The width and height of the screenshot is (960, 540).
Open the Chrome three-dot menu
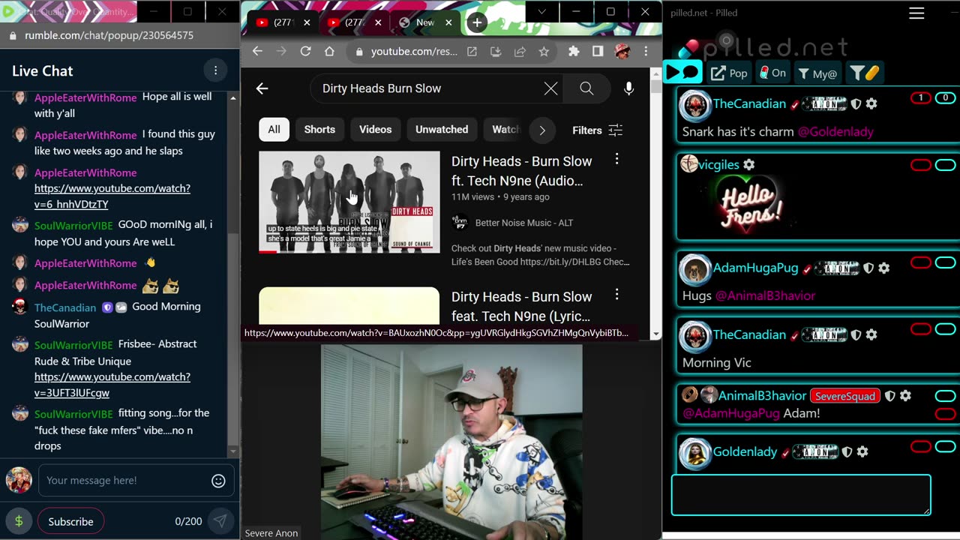pos(646,51)
